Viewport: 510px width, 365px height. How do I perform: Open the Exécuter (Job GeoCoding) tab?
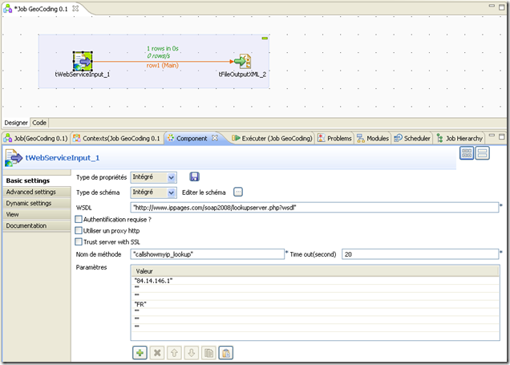(271, 138)
